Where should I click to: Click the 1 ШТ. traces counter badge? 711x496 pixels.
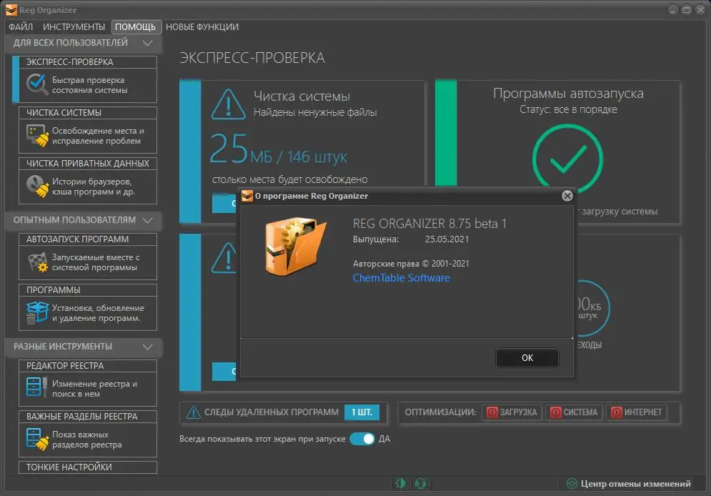(363, 412)
